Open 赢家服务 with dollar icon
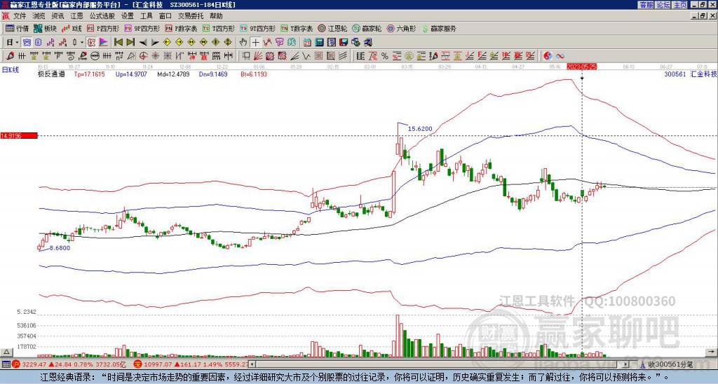 [439, 28]
